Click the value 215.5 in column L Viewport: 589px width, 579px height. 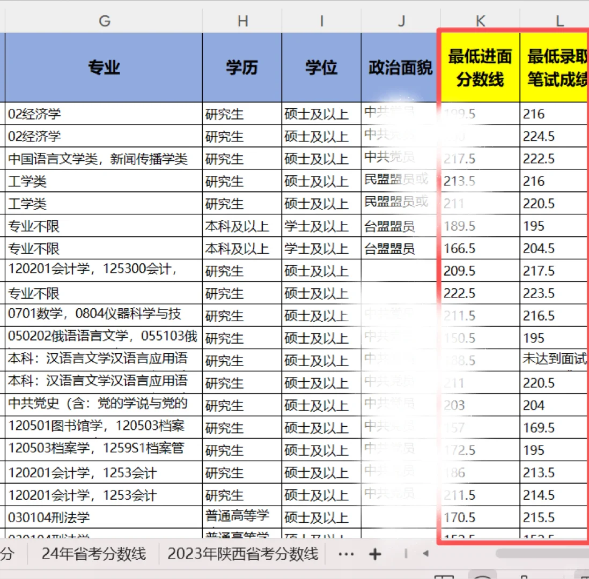(x=554, y=517)
